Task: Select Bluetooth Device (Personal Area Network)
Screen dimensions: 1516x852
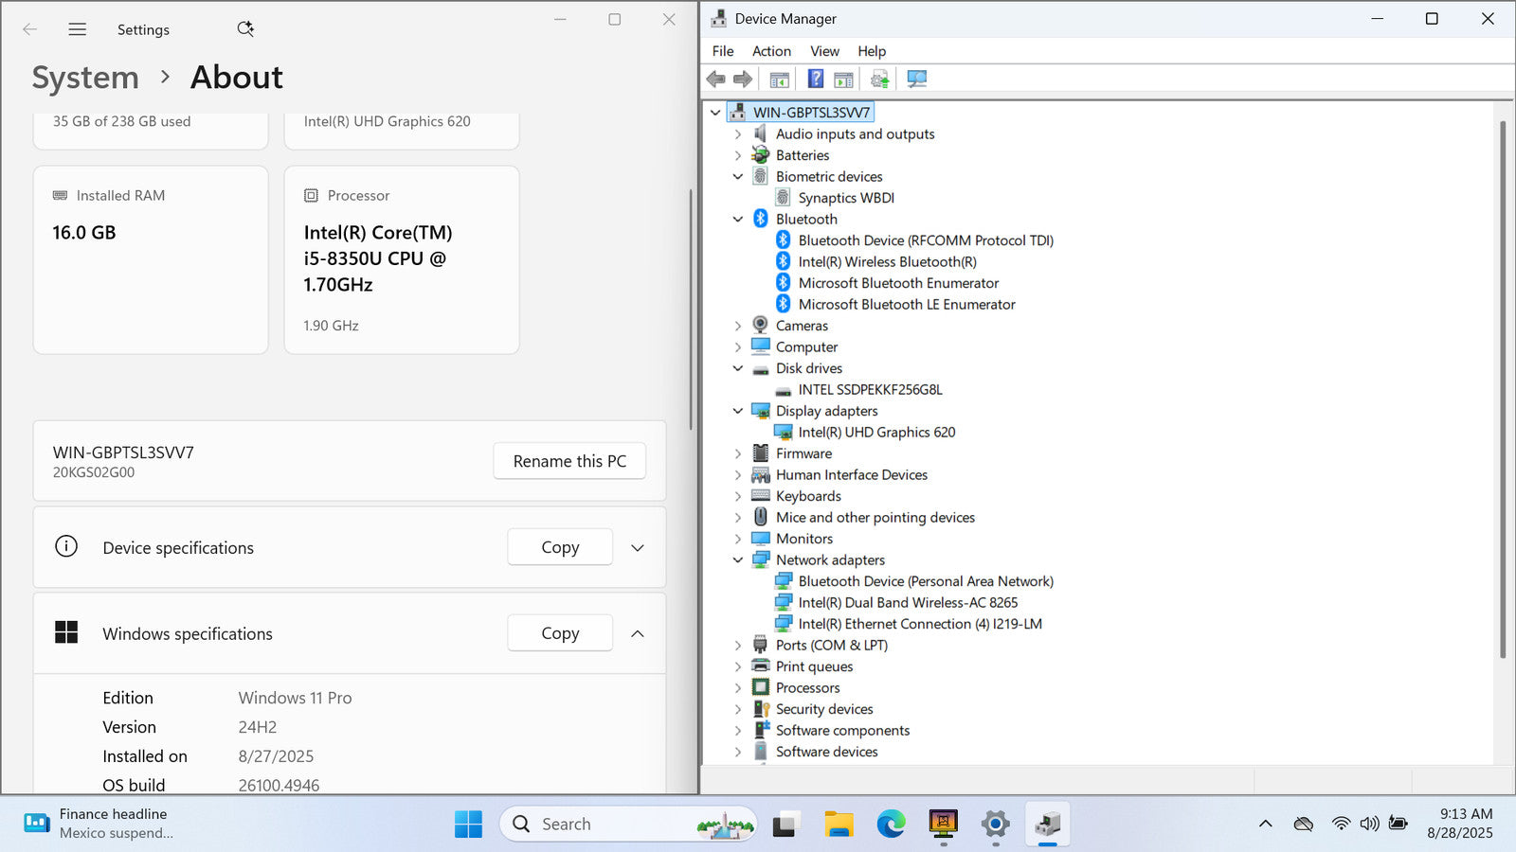Action: (x=926, y=581)
